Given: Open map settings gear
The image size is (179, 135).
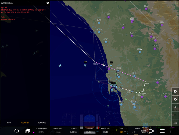Looking at the screenshot, I should pos(175,92).
